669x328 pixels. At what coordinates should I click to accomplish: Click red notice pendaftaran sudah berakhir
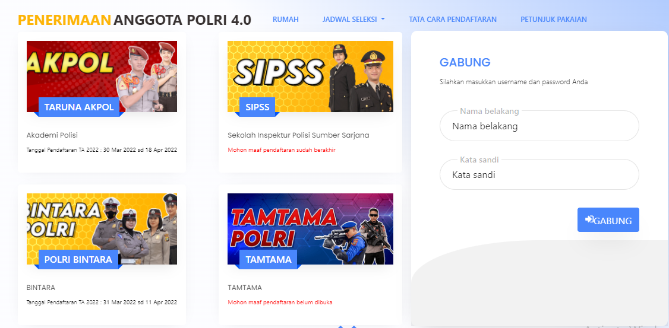(282, 150)
